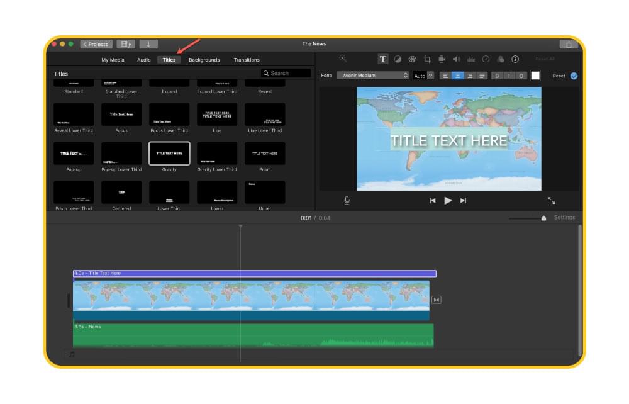Image resolution: width=629 pixels, height=404 pixels.
Task: Open the title text settings tool
Action: pyautogui.click(x=382, y=59)
